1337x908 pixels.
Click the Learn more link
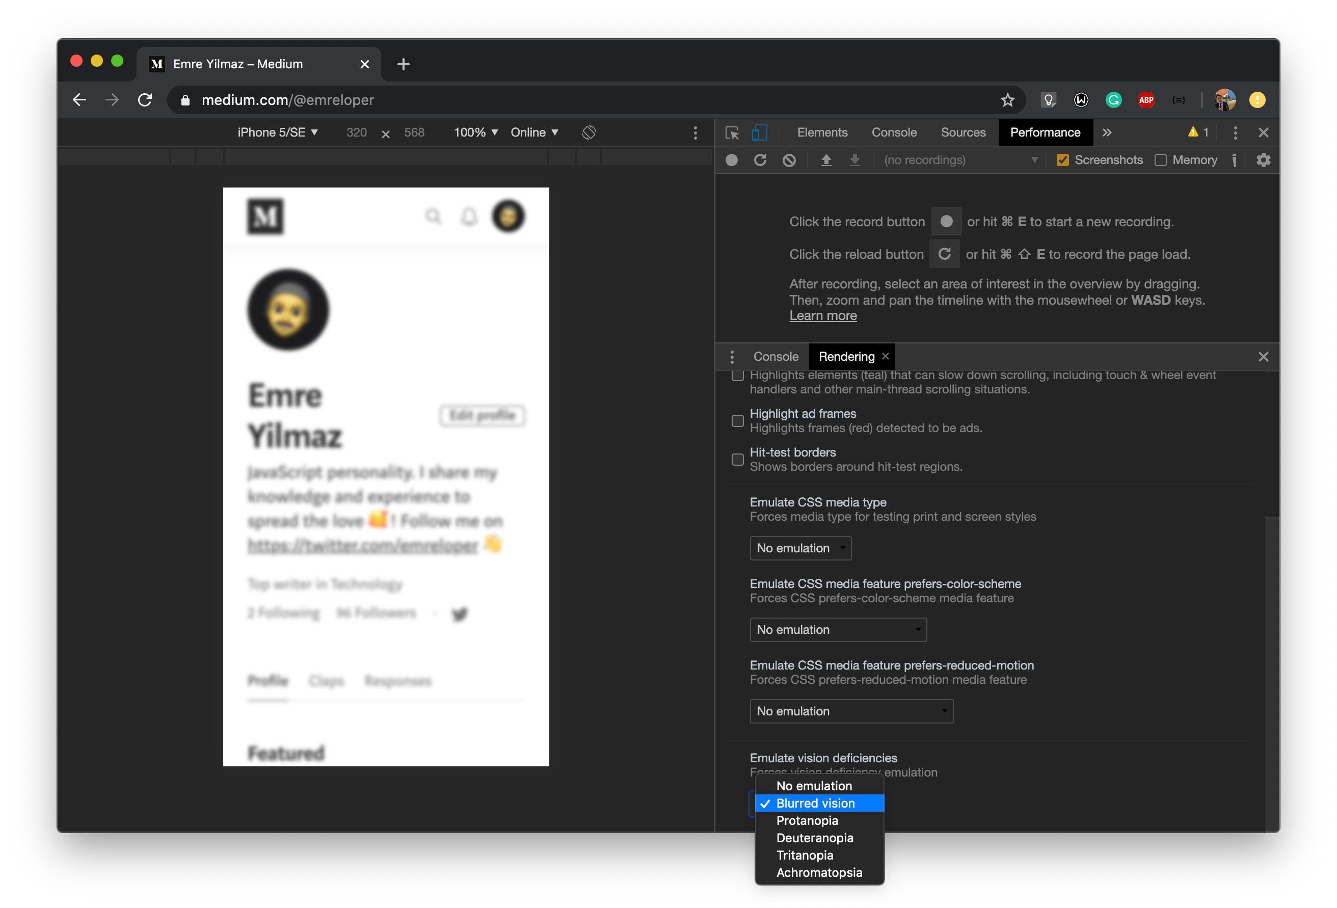click(823, 315)
